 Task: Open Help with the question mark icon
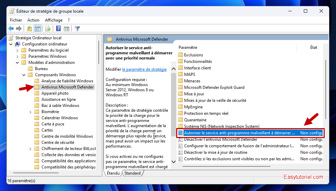(58, 28)
